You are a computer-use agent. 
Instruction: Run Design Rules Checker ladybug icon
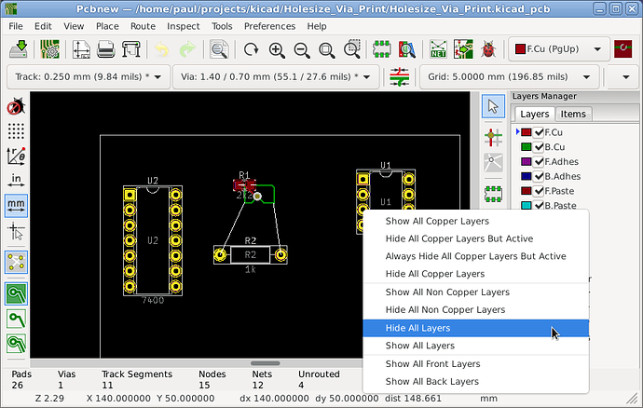[x=488, y=49]
